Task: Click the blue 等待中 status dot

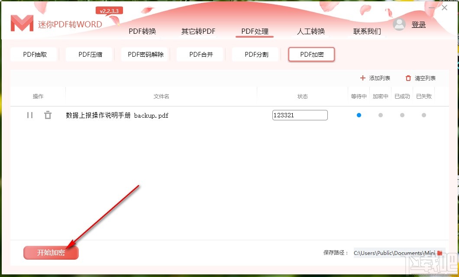Action: click(x=359, y=115)
